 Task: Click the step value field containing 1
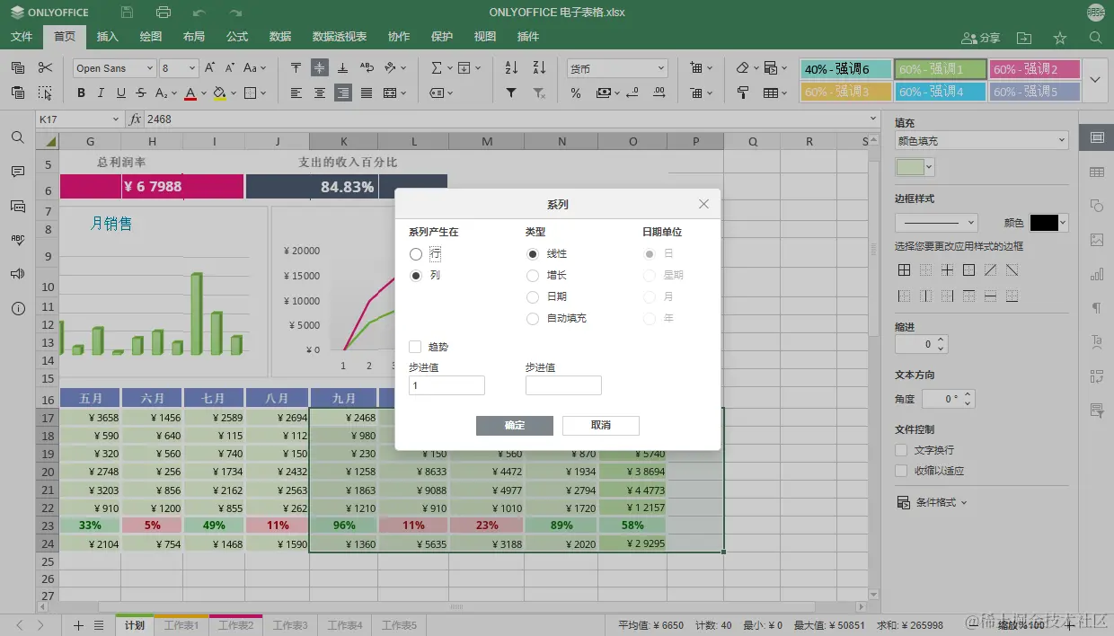point(446,385)
